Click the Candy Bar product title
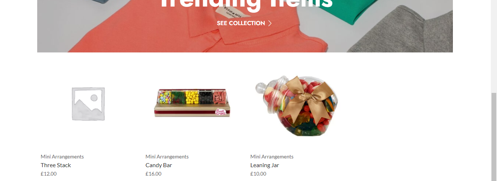 tap(159, 165)
